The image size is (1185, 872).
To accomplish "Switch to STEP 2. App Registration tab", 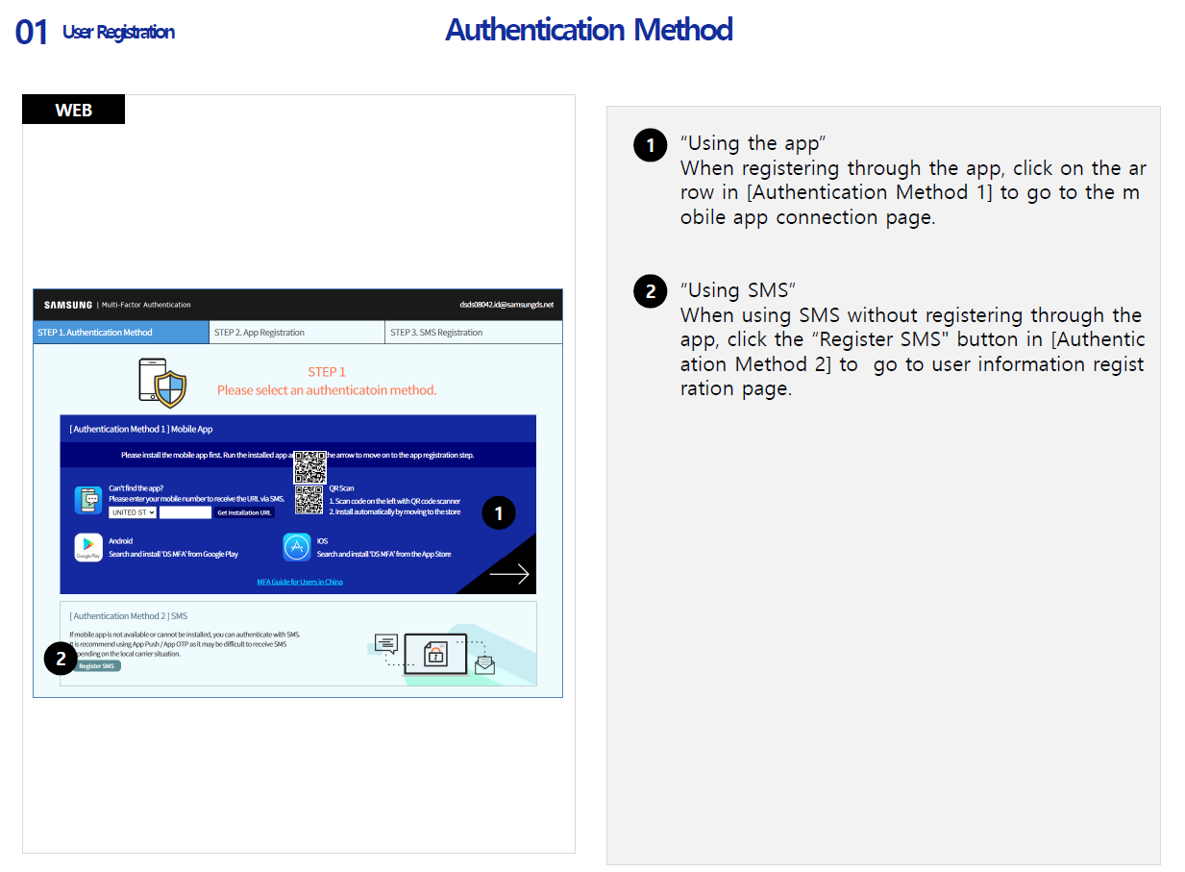I will [x=296, y=333].
